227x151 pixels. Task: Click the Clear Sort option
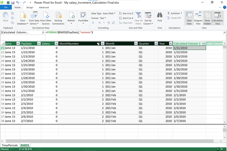126,23
